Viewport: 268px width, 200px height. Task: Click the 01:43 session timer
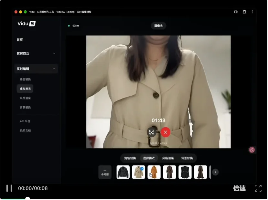click(x=158, y=121)
